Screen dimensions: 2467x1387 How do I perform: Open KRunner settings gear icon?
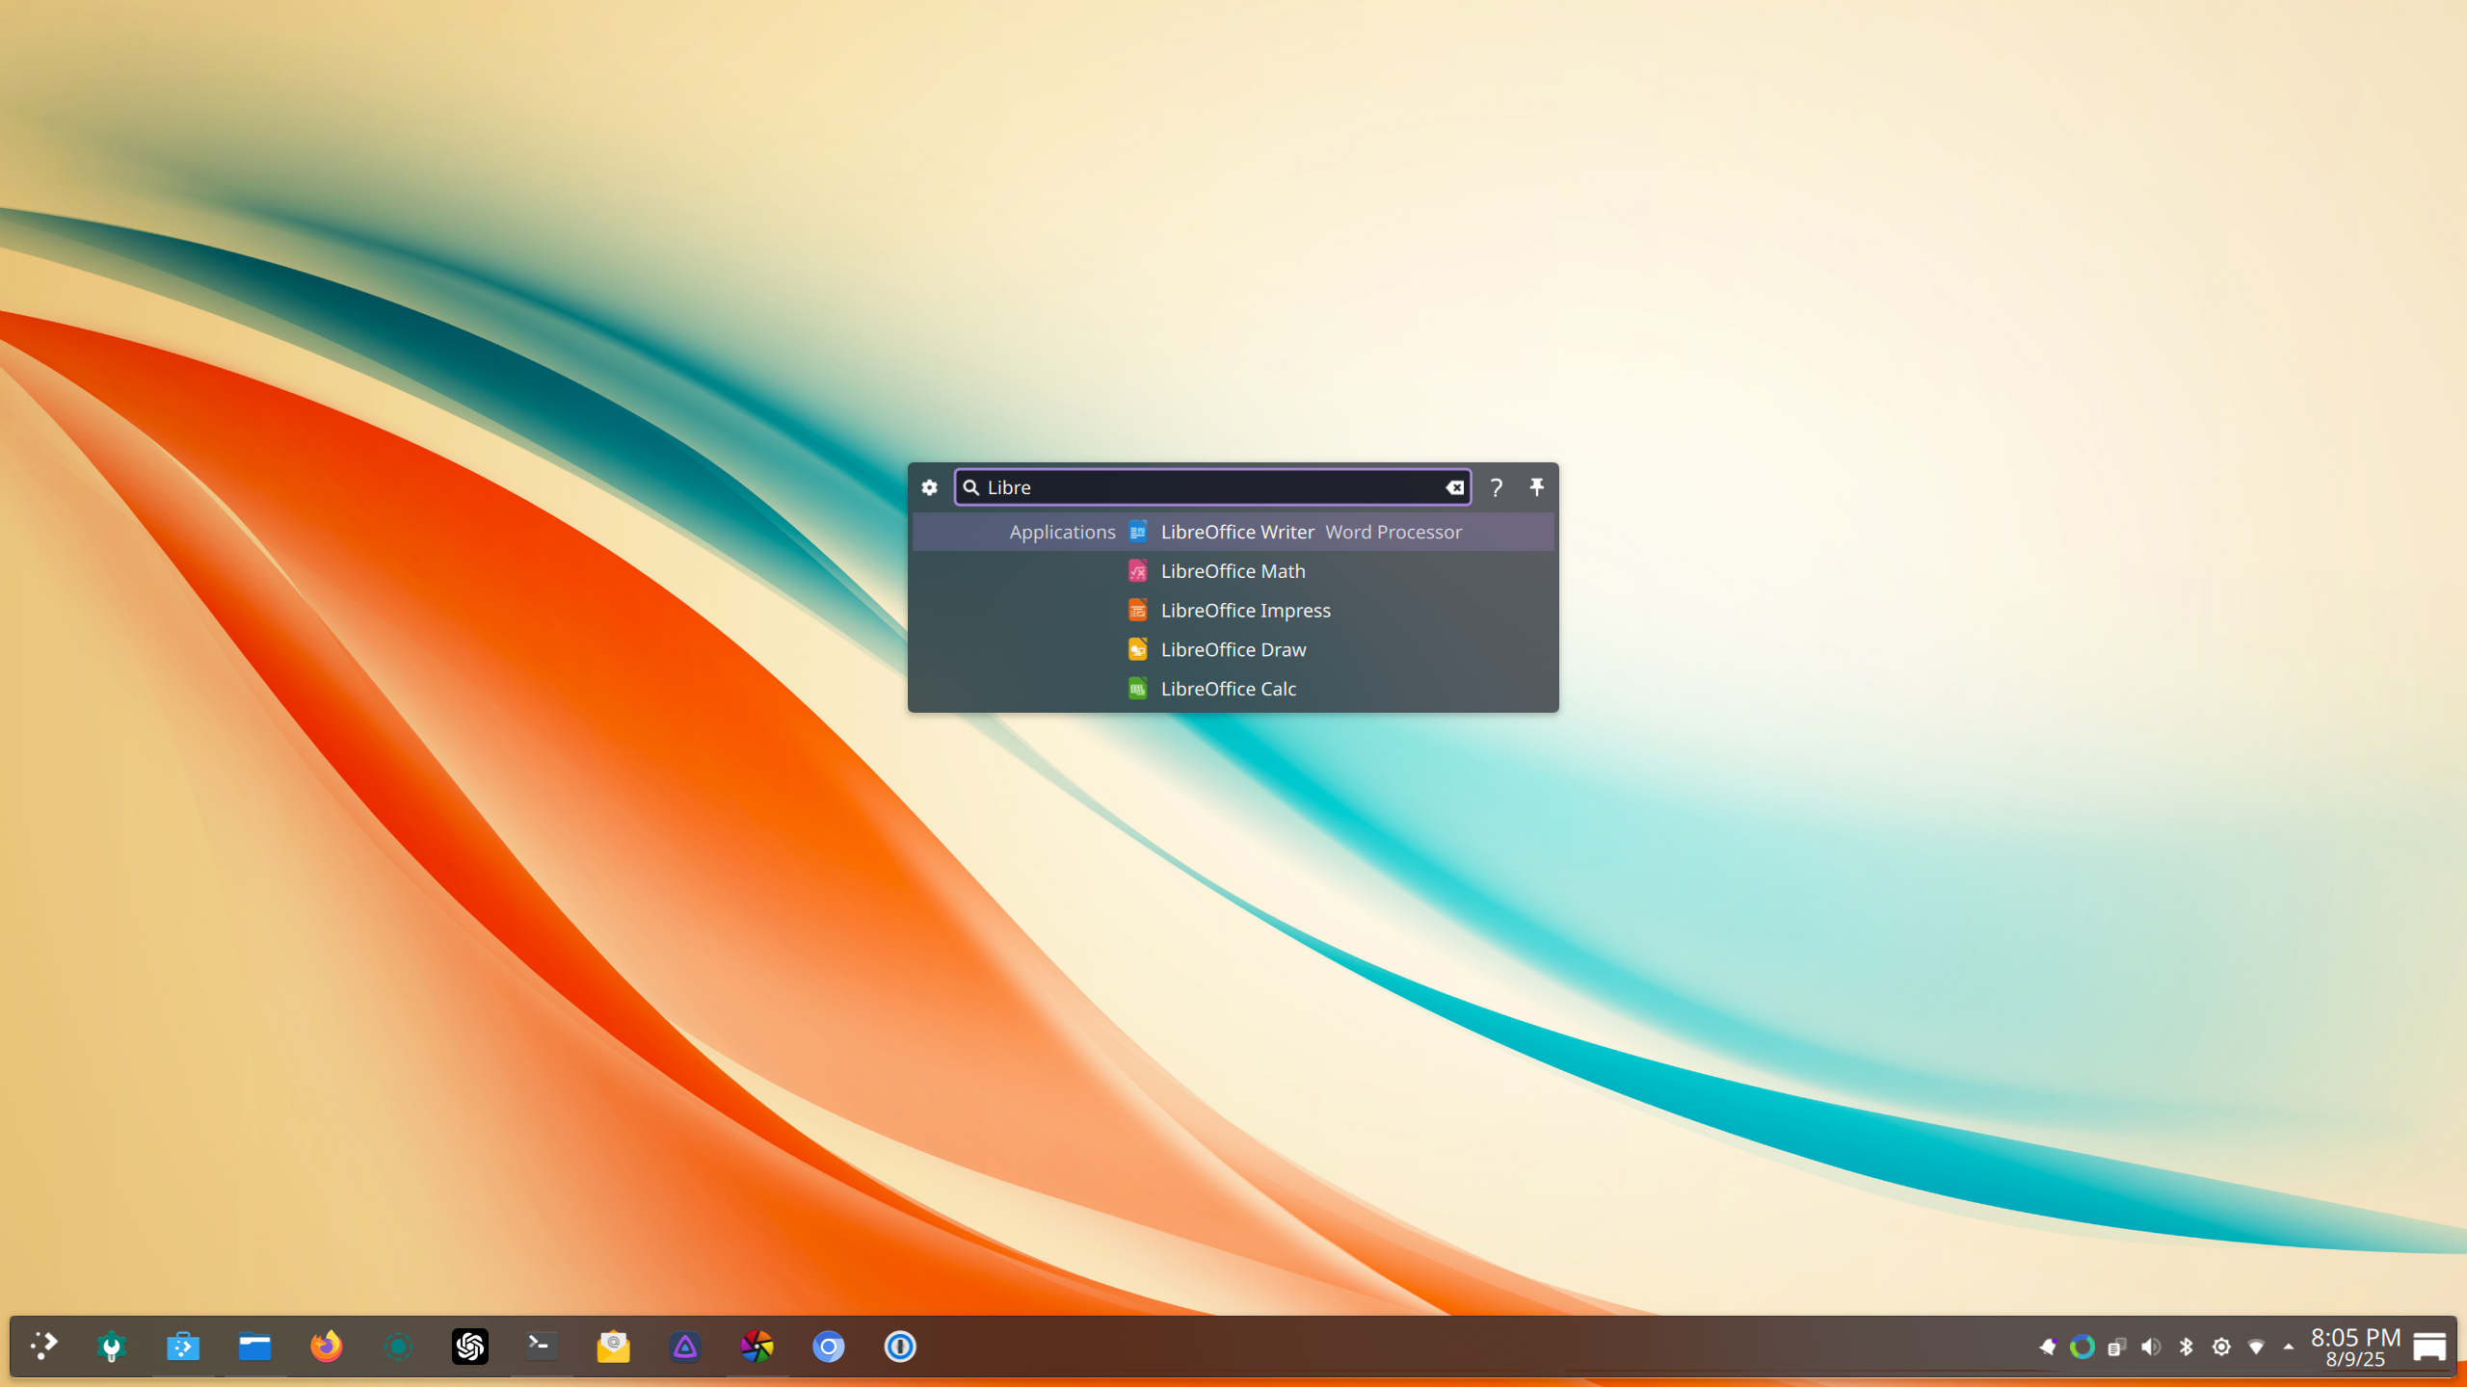[x=929, y=487]
